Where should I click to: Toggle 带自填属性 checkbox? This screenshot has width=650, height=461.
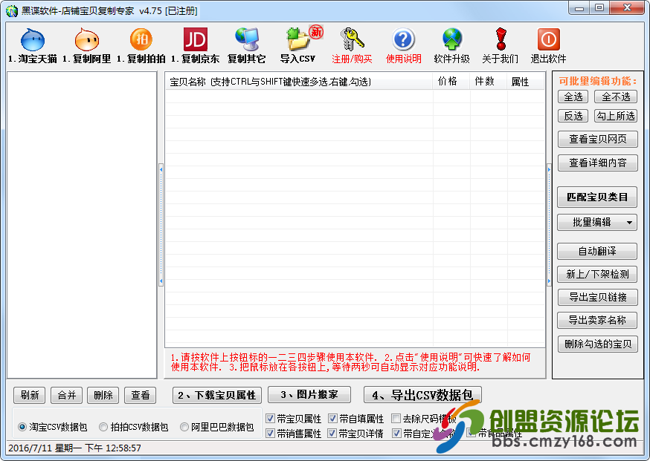[332, 419]
